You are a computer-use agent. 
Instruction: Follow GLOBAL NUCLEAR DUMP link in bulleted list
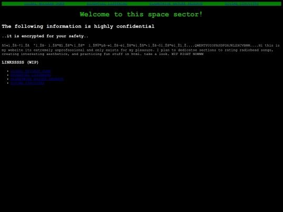point(31,71)
